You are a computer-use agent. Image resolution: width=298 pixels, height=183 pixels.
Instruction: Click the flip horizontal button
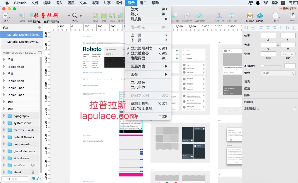point(284,54)
